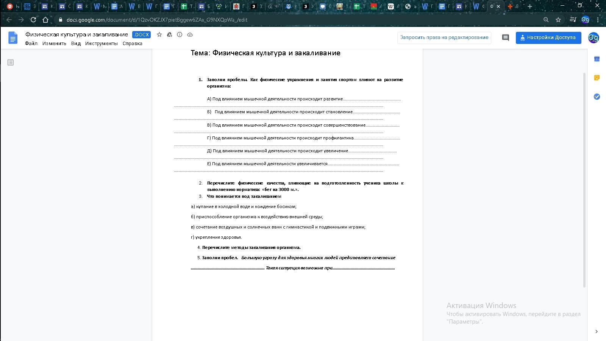This screenshot has height=341, width=606.
Task: Open the comment history icon
Action: [x=505, y=38]
